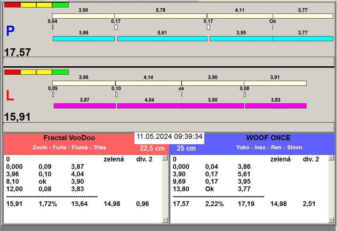Select the cream bar segment labeled 4,14
The height and width of the screenshot is (231, 337).
(x=148, y=83)
